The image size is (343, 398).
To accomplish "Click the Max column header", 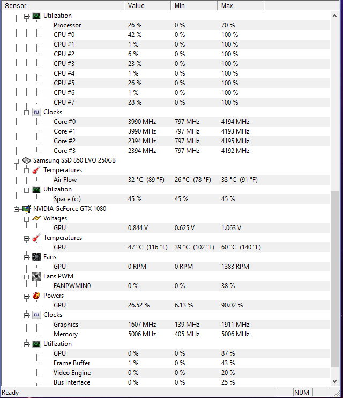I will (x=241, y=5).
